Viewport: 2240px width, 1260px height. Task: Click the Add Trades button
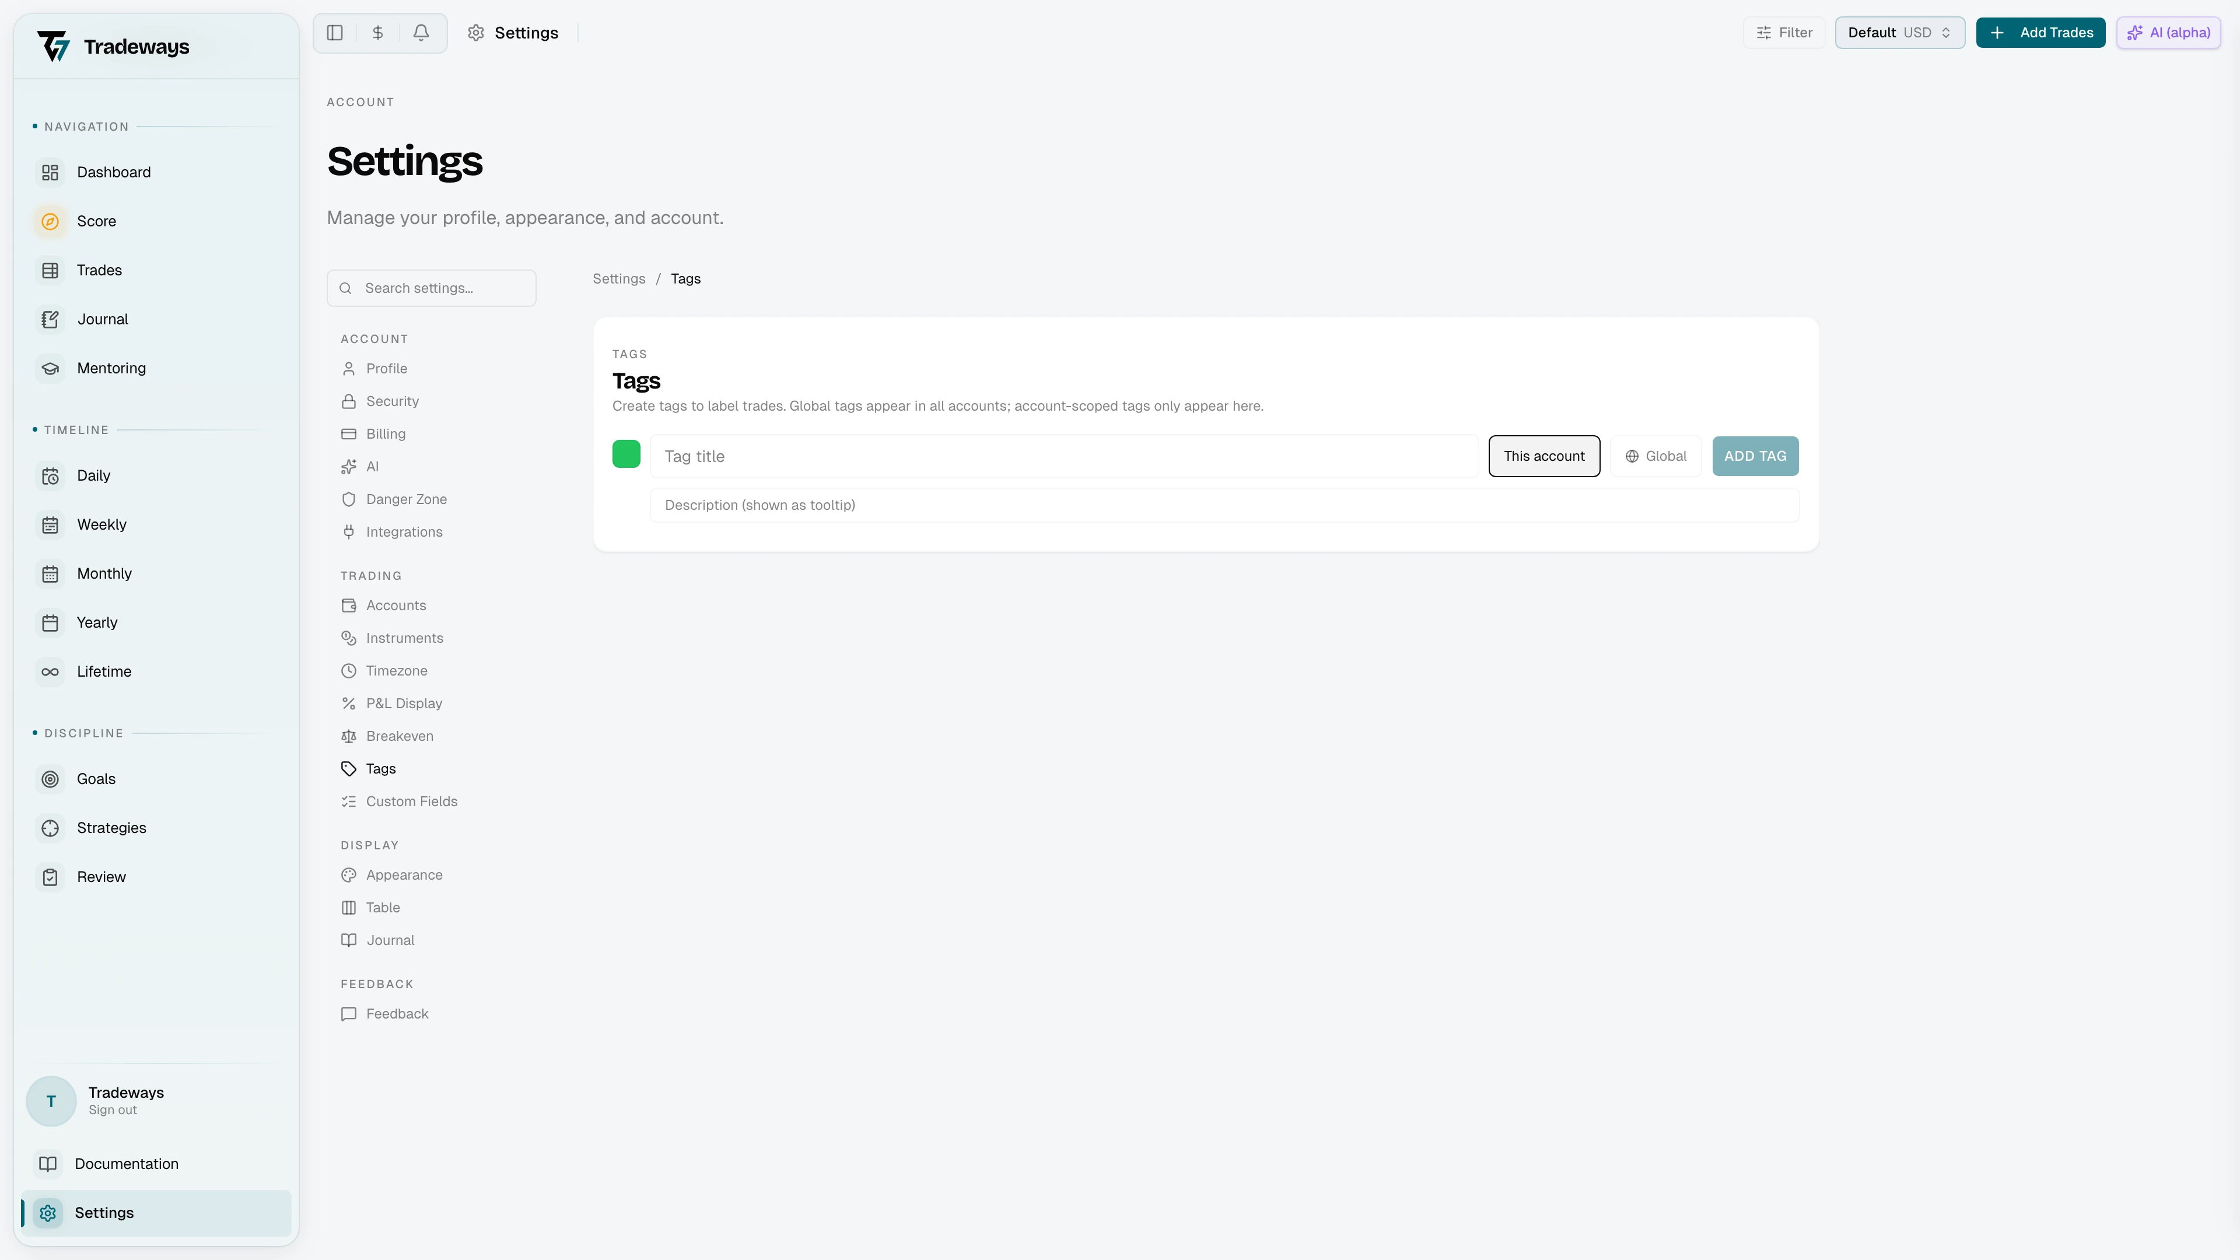[x=2040, y=33]
